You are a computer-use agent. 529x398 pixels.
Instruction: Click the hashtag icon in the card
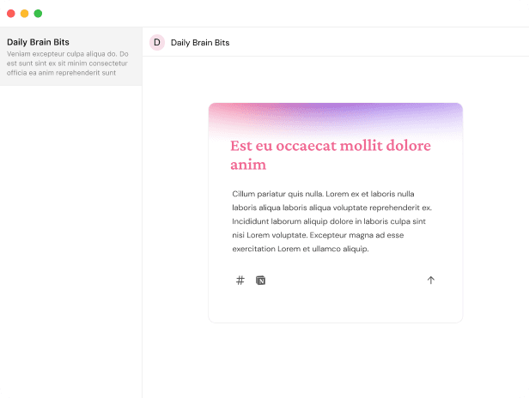(x=240, y=280)
